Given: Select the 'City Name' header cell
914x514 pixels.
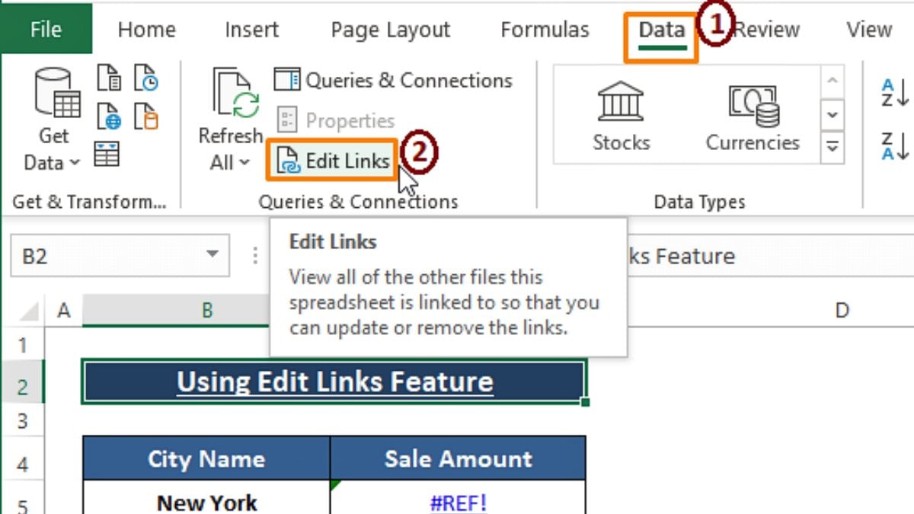Looking at the screenshot, I should click(206, 458).
